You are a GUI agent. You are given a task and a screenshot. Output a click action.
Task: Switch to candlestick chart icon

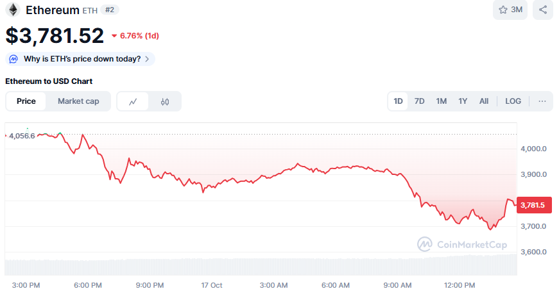point(165,101)
